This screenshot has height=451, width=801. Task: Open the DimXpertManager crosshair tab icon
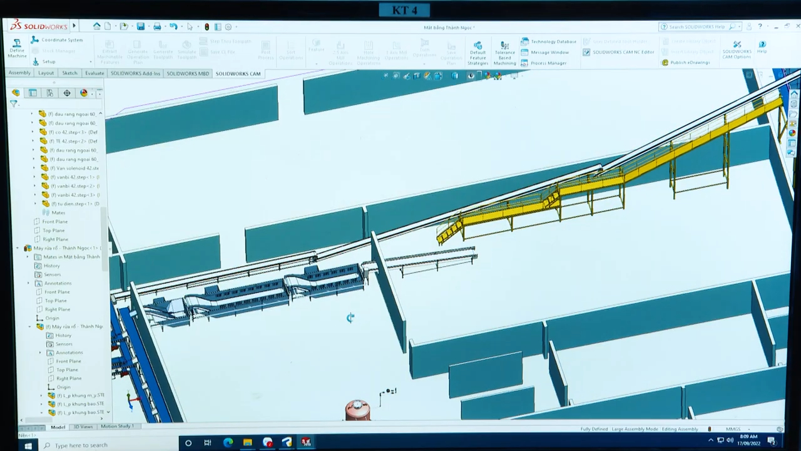point(66,93)
